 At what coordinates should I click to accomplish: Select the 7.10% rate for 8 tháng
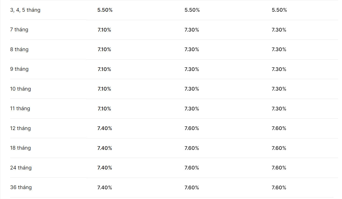(x=104, y=49)
